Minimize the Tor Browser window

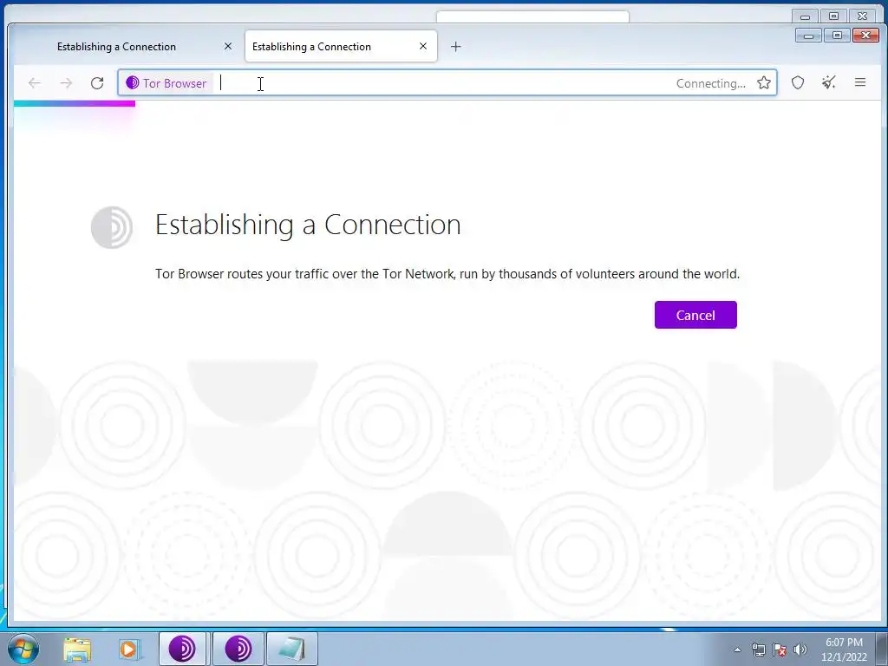coord(808,36)
